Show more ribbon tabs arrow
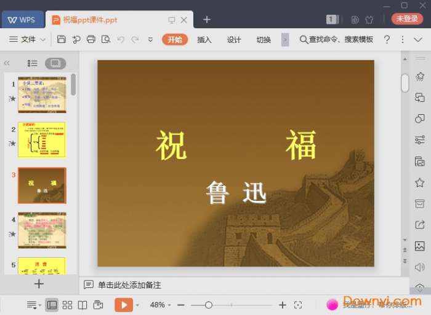The height and width of the screenshot is (315, 431). tap(285, 40)
